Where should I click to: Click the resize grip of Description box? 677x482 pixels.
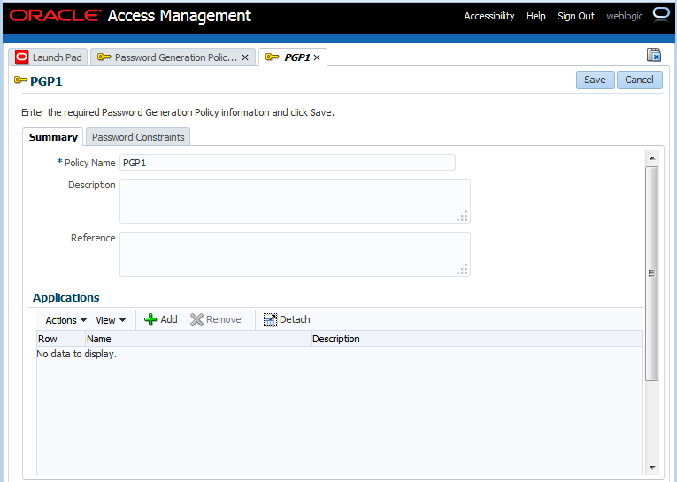tap(463, 217)
